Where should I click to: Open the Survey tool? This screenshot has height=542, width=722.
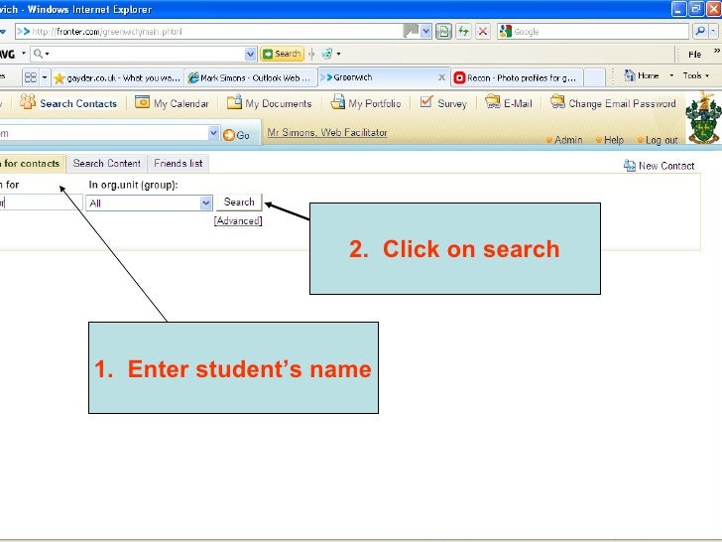click(443, 103)
